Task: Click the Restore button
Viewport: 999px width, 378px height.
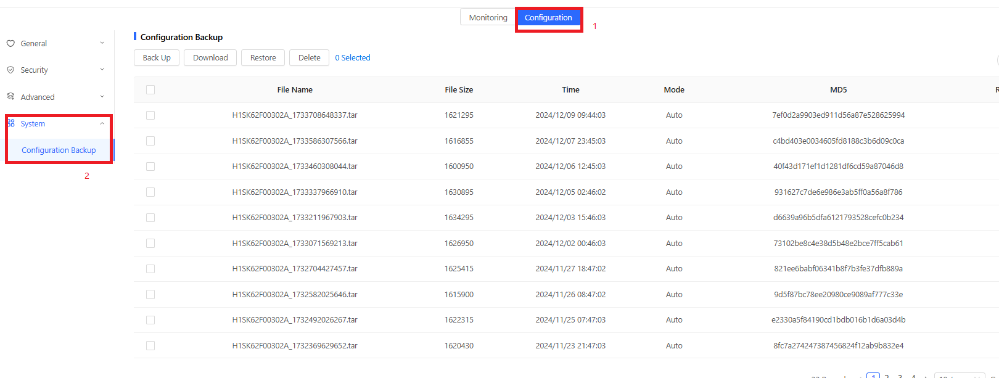Action: [x=263, y=58]
